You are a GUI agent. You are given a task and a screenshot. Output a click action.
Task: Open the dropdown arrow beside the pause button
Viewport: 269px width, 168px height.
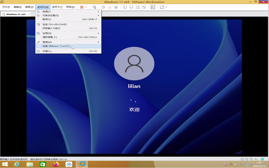coord(86,7)
